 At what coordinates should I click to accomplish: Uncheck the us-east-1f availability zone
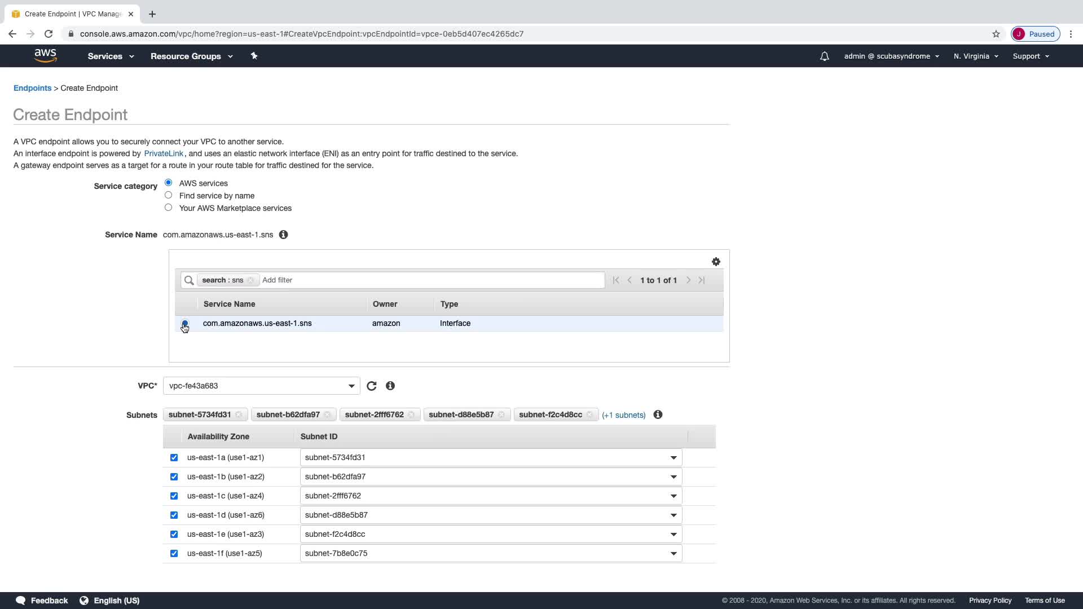pos(174,554)
